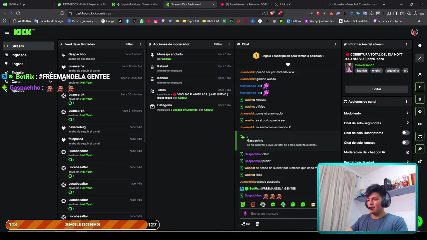Switch to the Inicio / X tab
The height and width of the screenshot is (240, 427).
tap(299, 4)
